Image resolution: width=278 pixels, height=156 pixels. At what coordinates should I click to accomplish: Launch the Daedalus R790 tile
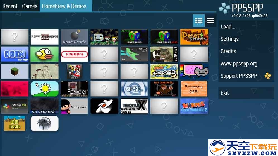pos(164,37)
